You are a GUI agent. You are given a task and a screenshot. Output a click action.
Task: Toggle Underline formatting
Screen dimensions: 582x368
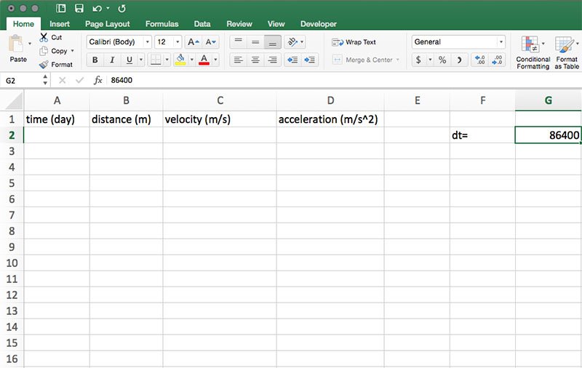pos(130,60)
